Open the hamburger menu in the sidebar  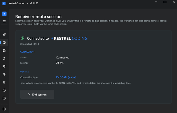4,21
